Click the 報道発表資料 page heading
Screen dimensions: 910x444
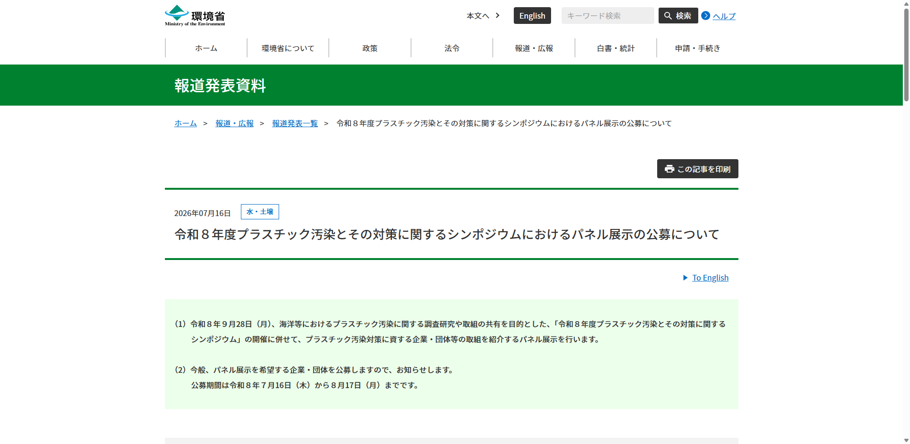click(220, 86)
